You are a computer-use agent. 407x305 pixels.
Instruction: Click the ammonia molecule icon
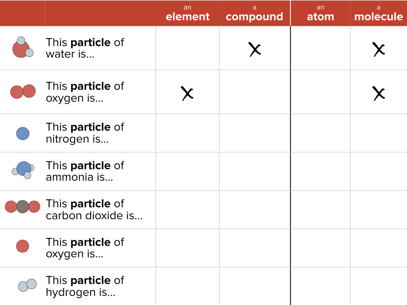click(x=23, y=170)
